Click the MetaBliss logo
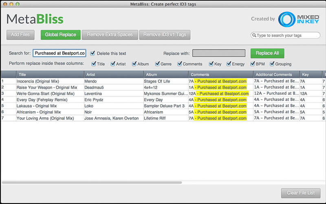 coord(35,19)
